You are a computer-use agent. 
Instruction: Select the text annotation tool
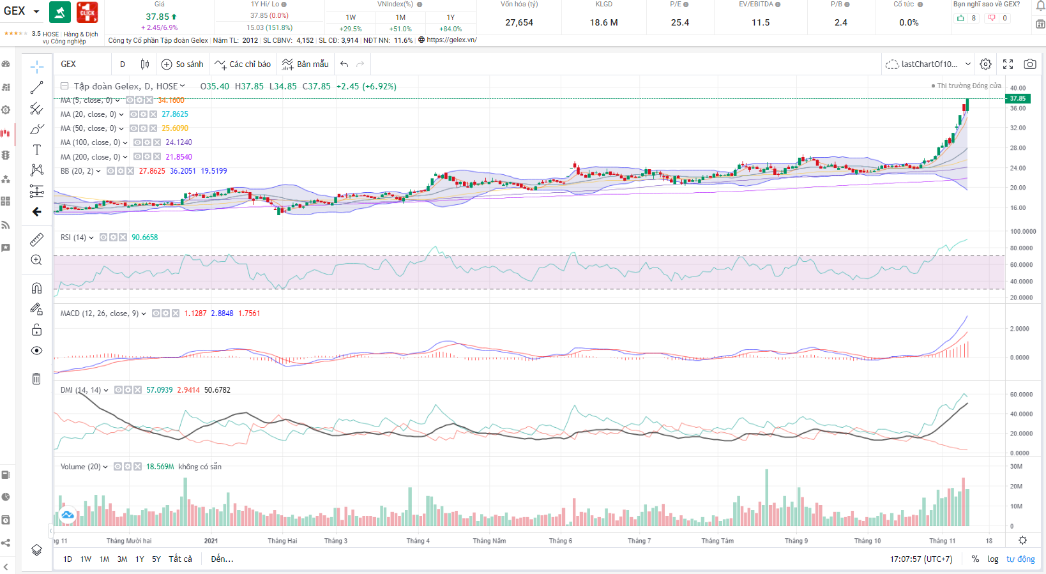[x=37, y=149]
